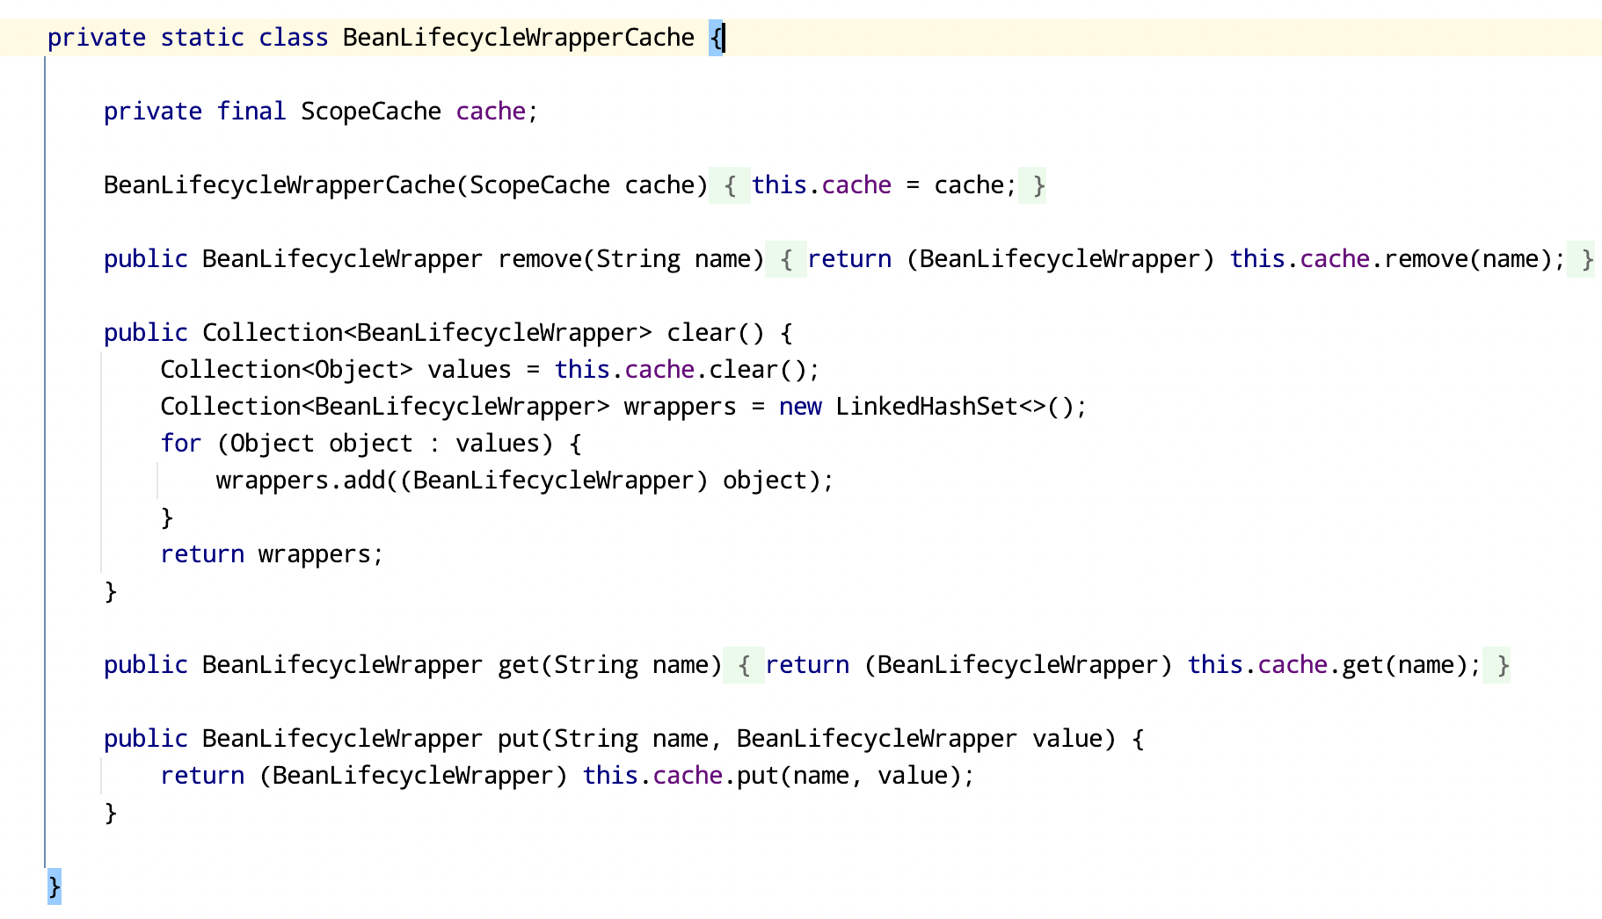Click the 'ScopeCache' type in the field declaration
This screenshot has height=919, width=1602.
coord(371,112)
